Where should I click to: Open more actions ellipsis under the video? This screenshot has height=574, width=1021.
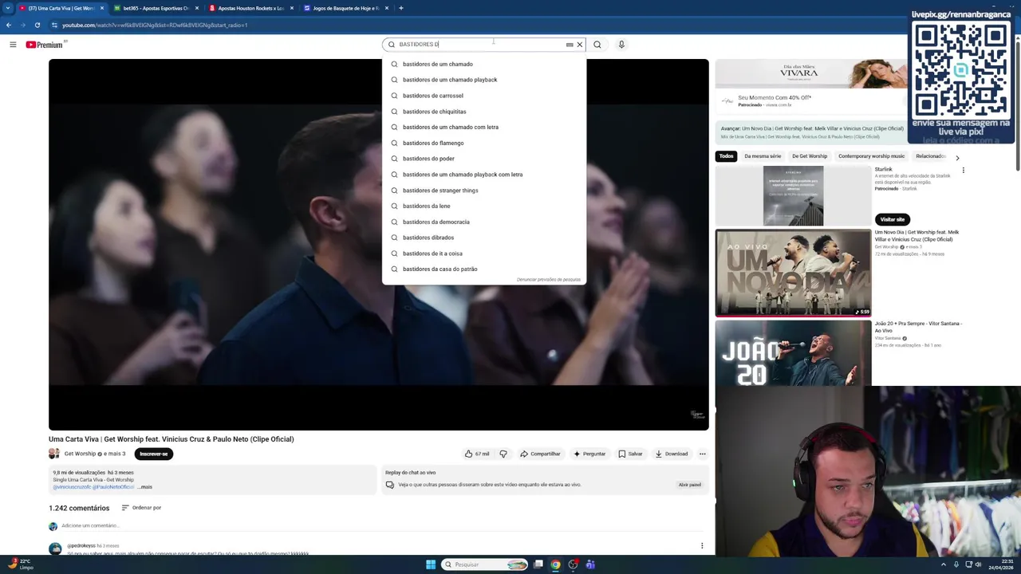703,454
